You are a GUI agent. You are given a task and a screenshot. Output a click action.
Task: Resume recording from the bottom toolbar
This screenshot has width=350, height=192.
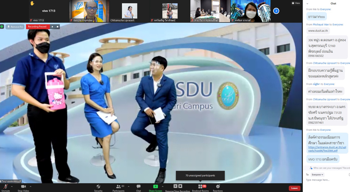coord(175,186)
